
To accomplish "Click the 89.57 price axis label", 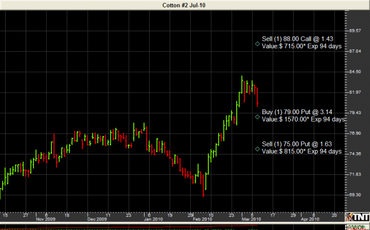I will (x=355, y=31).
